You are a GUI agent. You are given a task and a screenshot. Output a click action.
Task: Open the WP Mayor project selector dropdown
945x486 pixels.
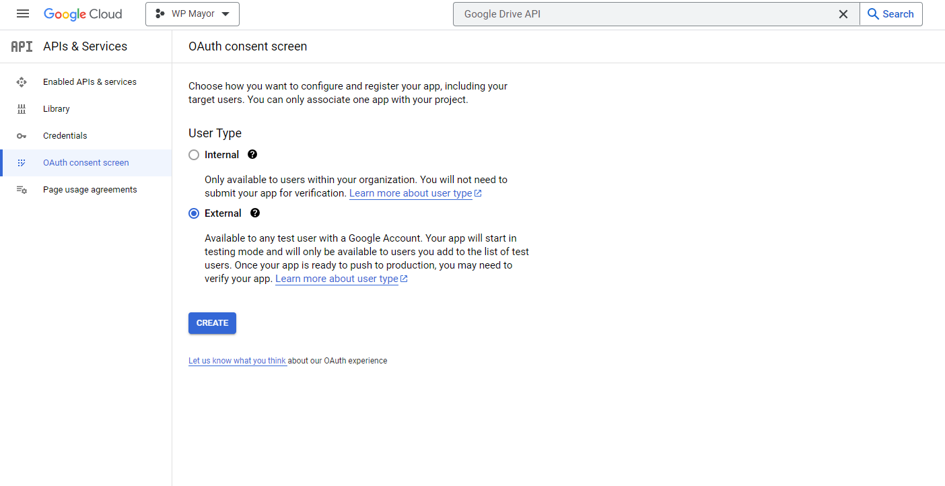(x=193, y=14)
